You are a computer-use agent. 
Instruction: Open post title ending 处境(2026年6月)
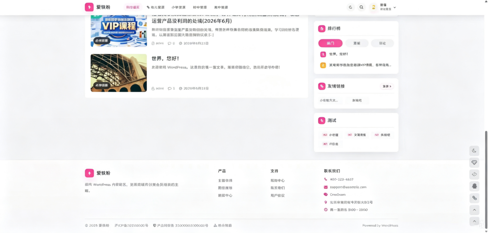pos(192,21)
